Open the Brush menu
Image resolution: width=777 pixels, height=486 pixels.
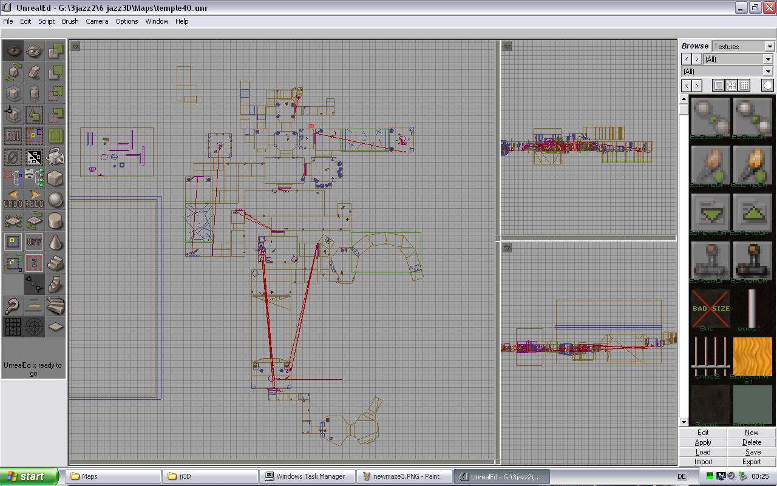70,21
